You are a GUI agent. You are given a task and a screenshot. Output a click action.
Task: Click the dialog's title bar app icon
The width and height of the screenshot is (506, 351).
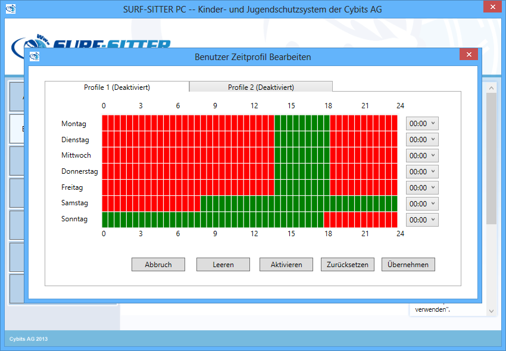[x=35, y=57]
